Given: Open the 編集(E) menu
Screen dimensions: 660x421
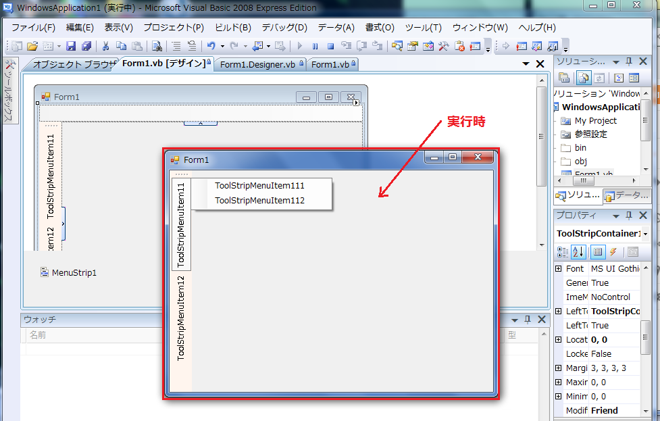Looking at the screenshot, I should click(80, 28).
